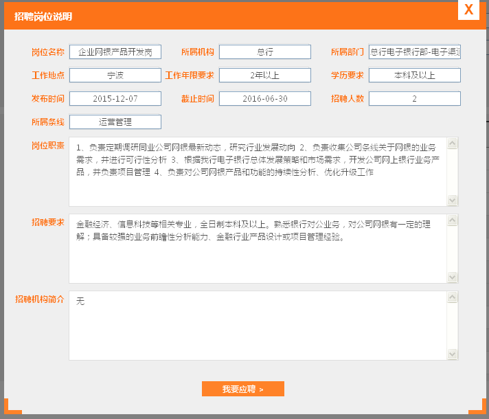
Task: Click the 发布时间 field with 2015-12-07
Action: [x=115, y=99]
